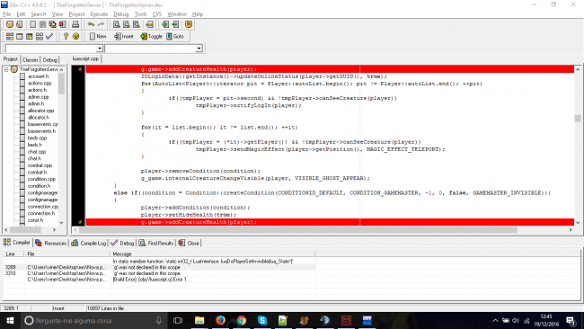Open the CVS menu
This screenshot has width=584, height=329.
click(x=157, y=14)
